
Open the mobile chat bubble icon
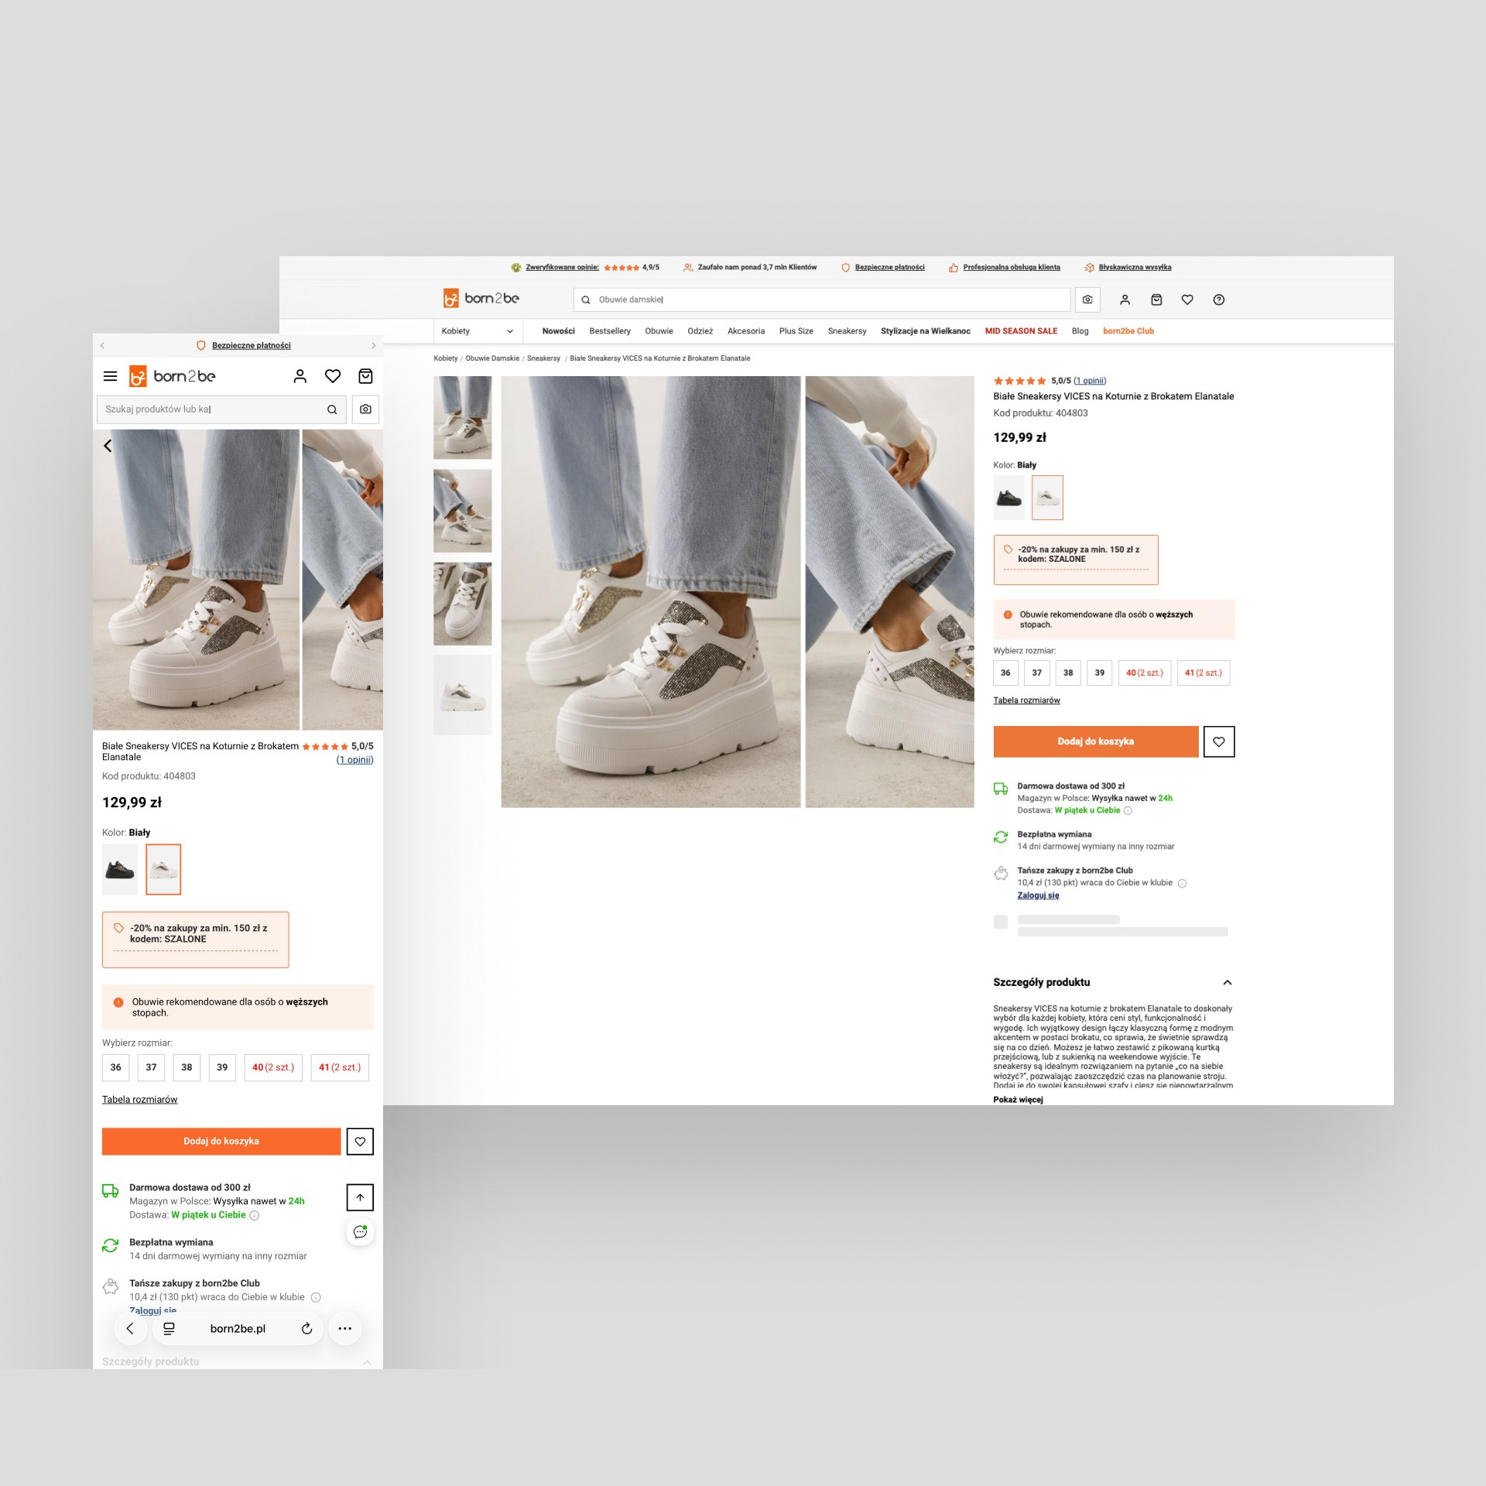tap(360, 1232)
